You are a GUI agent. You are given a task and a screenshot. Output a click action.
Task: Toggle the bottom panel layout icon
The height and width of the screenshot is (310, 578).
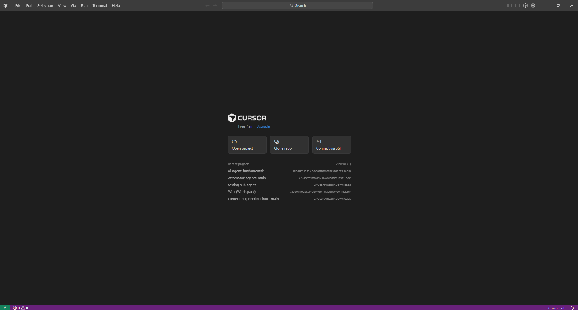[x=518, y=5]
